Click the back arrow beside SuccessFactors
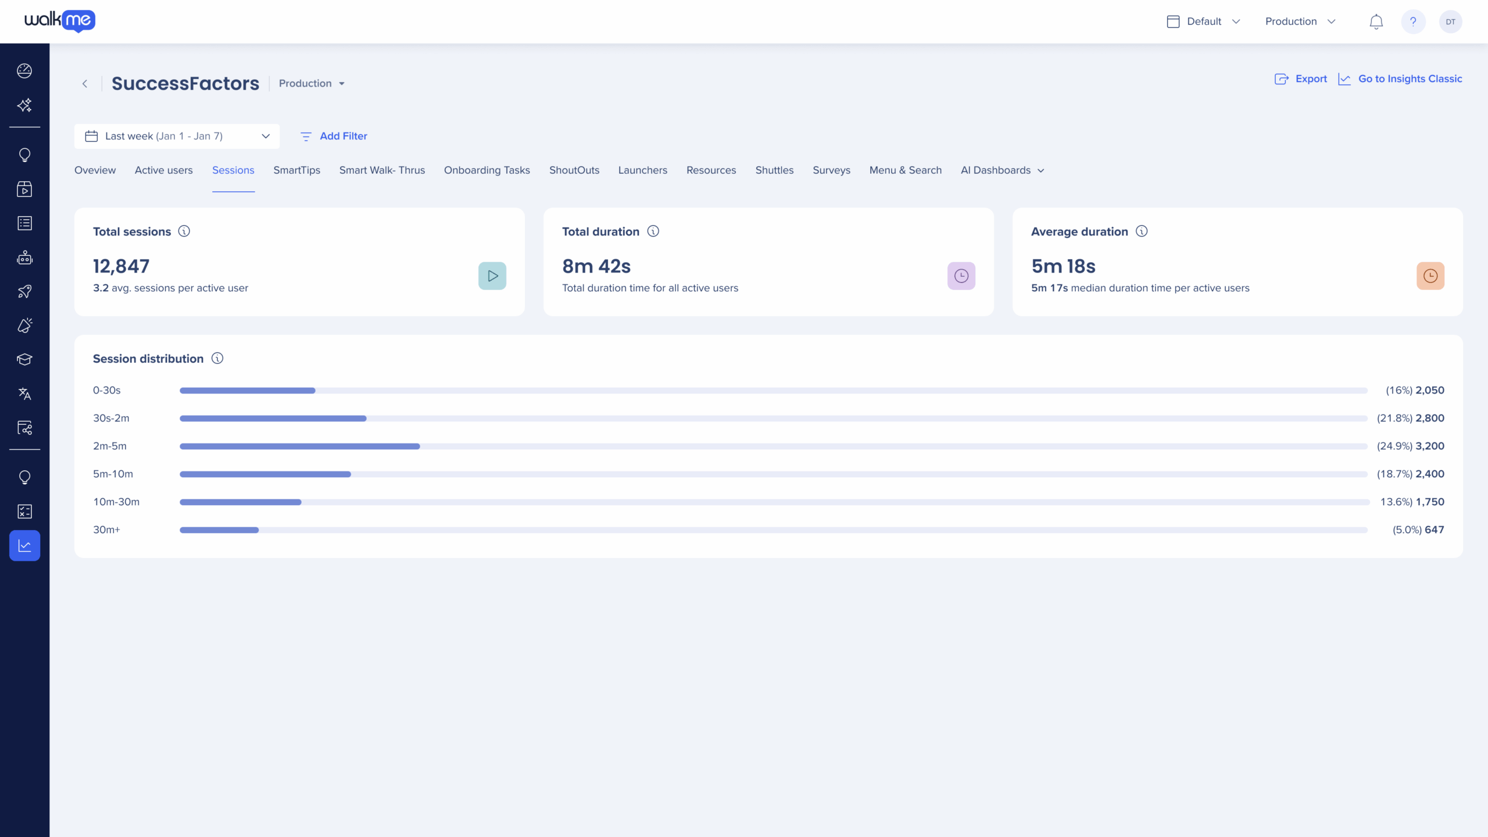 click(85, 84)
